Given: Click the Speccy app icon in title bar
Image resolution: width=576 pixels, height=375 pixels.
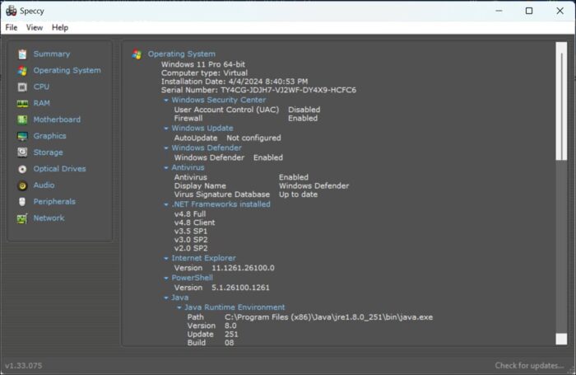Looking at the screenshot, I should tap(11, 11).
